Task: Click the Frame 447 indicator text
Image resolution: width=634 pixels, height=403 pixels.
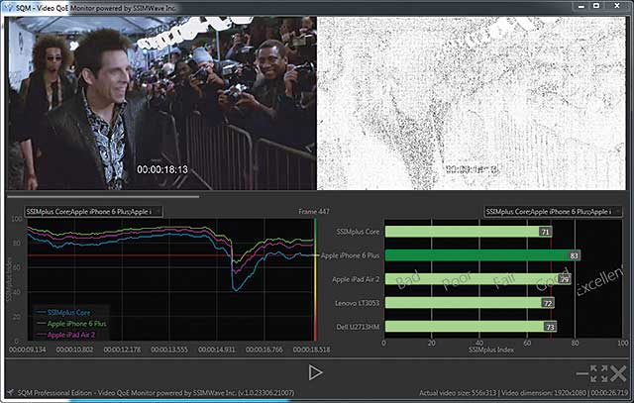Action: click(314, 212)
